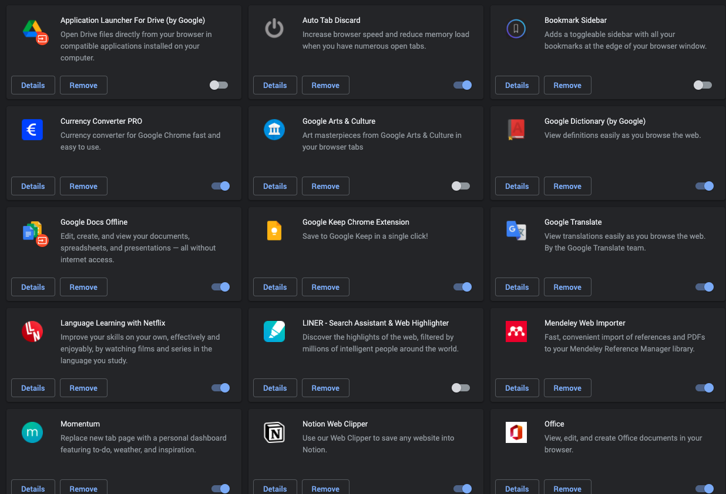Remove the Application Launcher For Drive extension
This screenshot has height=494, width=726.
pos(83,85)
